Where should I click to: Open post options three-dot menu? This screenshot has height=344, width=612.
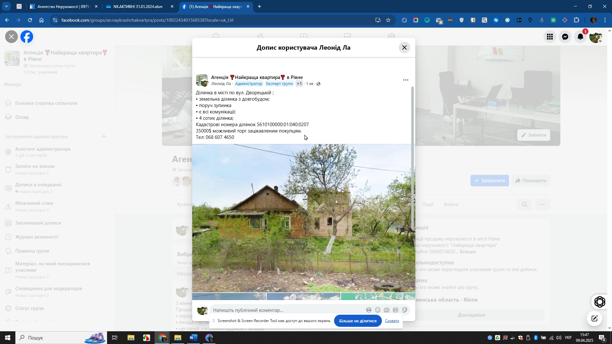click(x=405, y=80)
